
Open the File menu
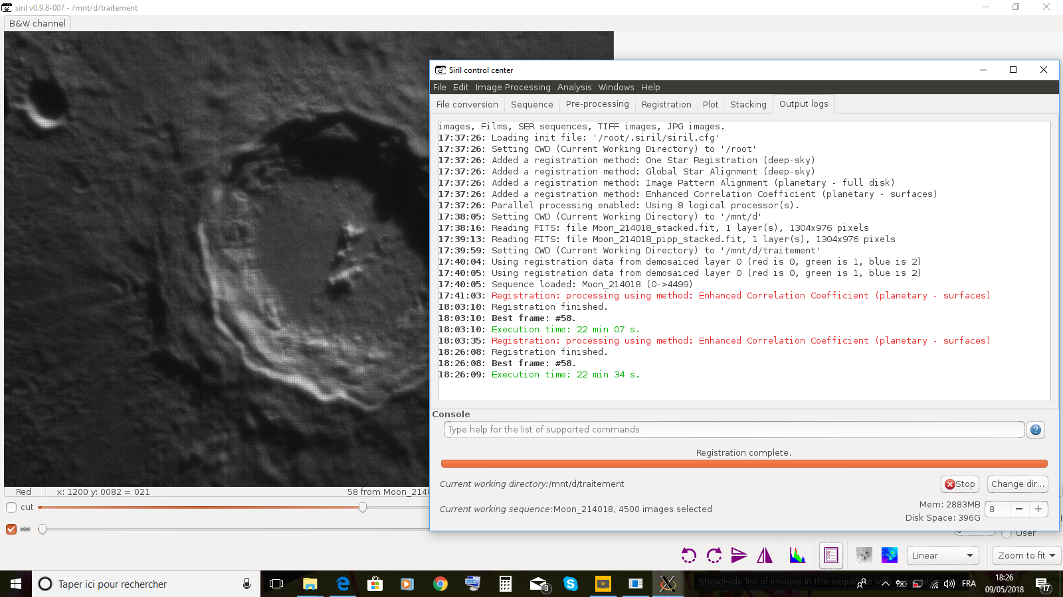[440, 87]
